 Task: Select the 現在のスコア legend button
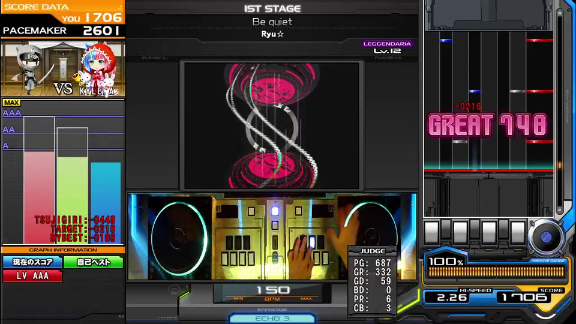point(32,262)
